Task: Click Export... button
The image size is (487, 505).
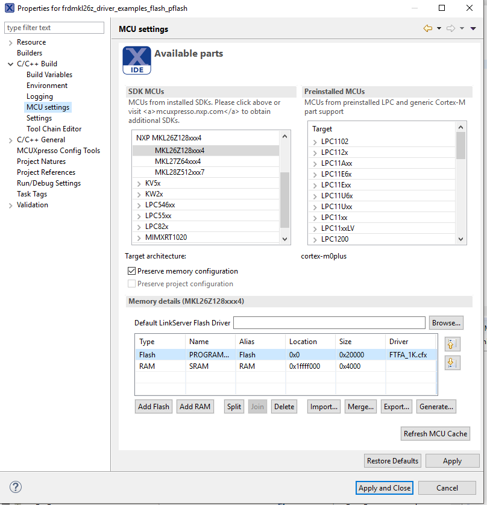Action: click(396, 406)
